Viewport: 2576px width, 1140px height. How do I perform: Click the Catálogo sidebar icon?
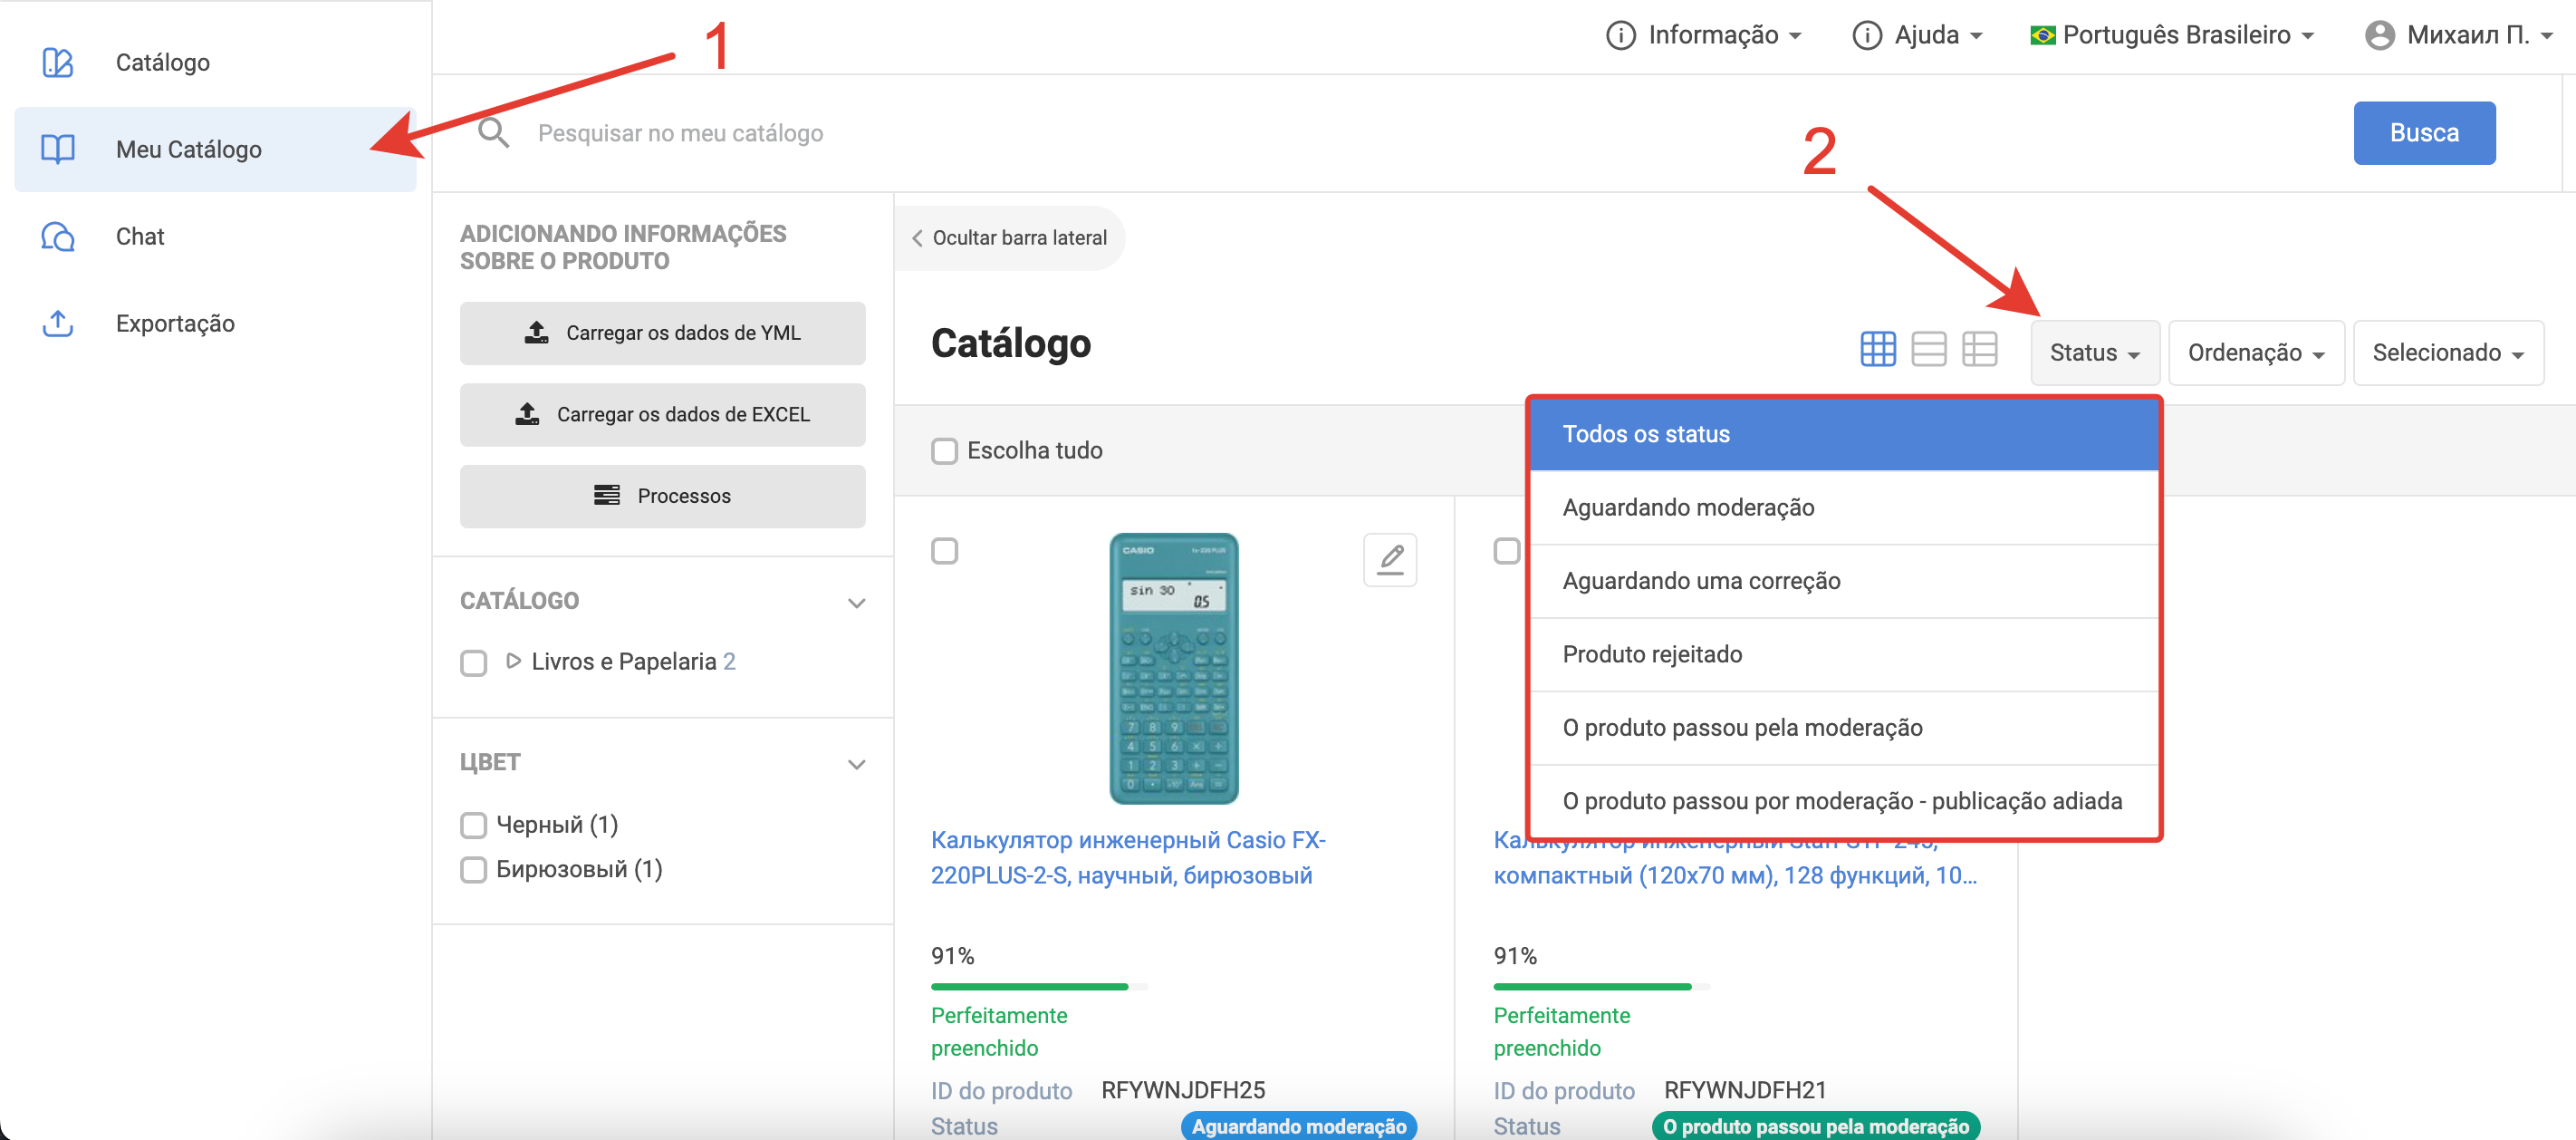[x=58, y=62]
